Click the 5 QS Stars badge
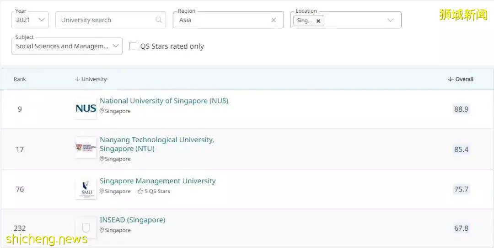This screenshot has height=248, width=494. tap(154, 191)
